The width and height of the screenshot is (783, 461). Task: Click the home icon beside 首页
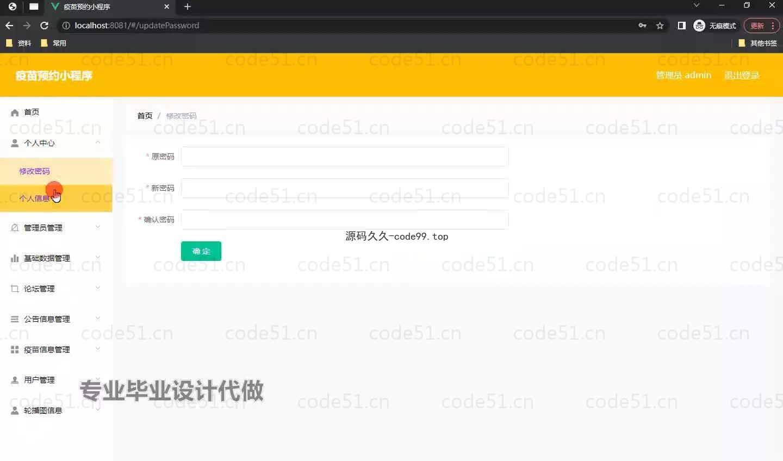click(x=15, y=113)
